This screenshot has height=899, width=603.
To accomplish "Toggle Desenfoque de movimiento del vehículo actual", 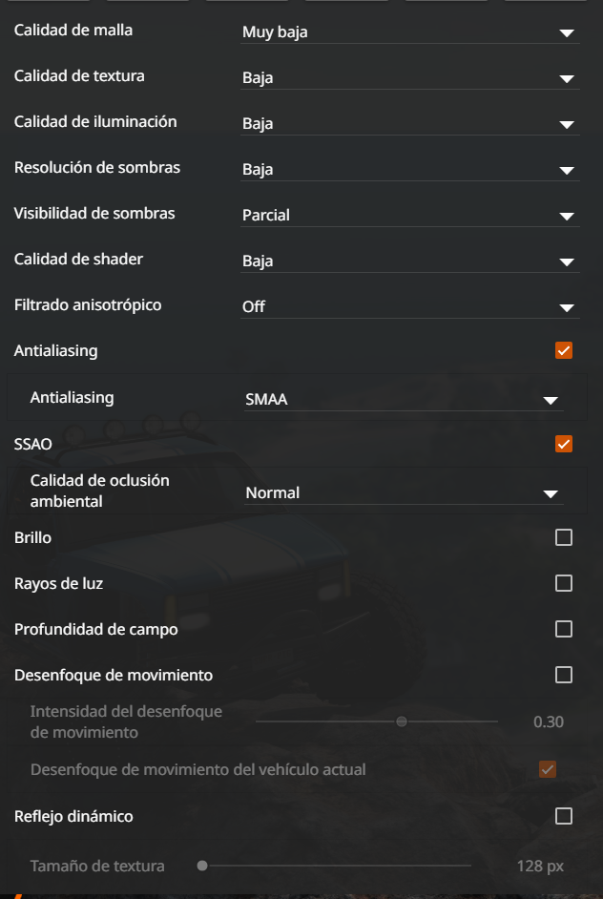I will (x=548, y=769).
